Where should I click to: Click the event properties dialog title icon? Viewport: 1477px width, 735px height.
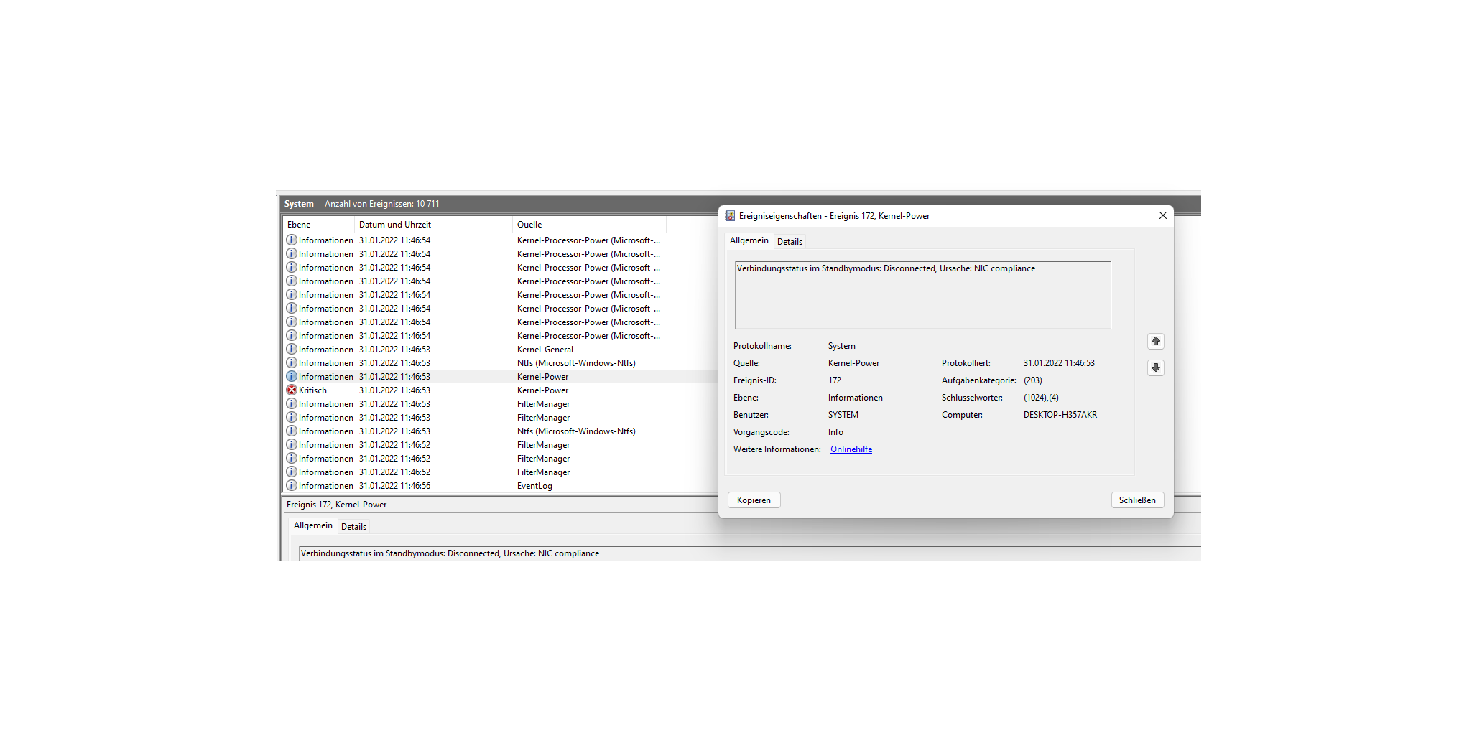click(x=730, y=215)
